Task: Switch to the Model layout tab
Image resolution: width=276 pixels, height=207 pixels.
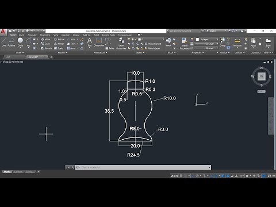Action: pyautogui.click(x=7, y=171)
